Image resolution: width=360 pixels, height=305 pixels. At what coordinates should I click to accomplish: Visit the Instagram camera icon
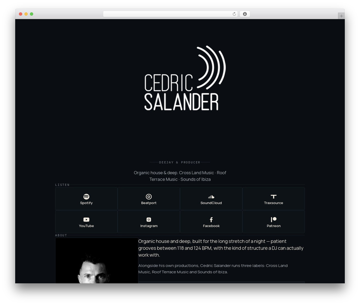tap(149, 219)
